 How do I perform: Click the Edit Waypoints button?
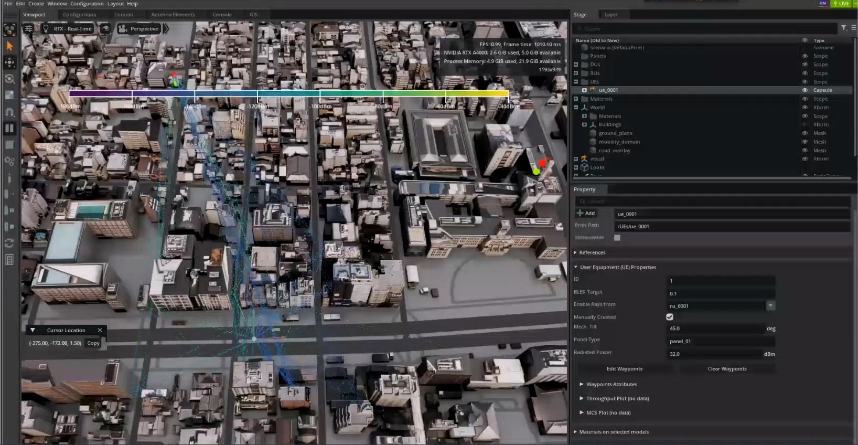pyautogui.click(x=624, y=369)
